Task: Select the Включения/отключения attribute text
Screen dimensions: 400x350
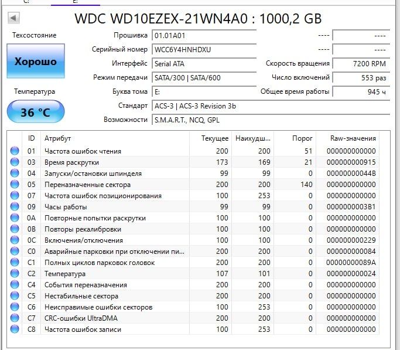Action: pyautogui.click(x=83, y=240)
